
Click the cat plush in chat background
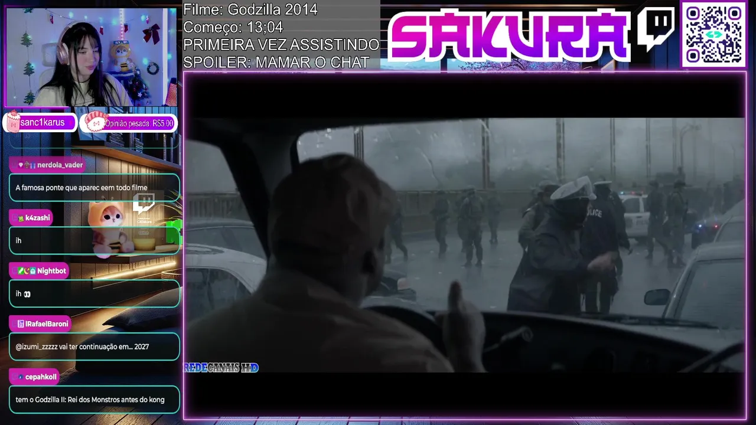[112, 227]
